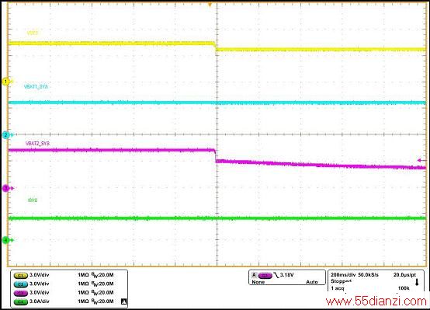The width and height of the screenshot is (430, 310).
Task: Click the 200ms/div timebase readout
Action: point(343,274)
